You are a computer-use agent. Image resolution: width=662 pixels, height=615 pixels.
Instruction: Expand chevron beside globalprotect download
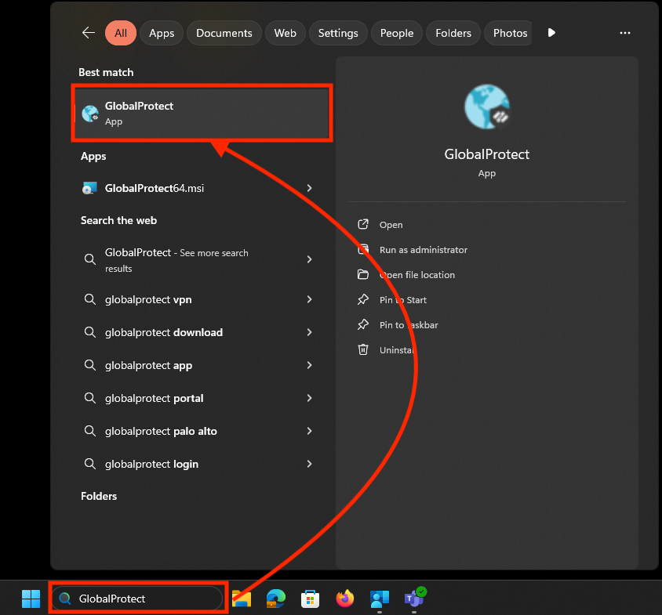click(x=310, y=332)
